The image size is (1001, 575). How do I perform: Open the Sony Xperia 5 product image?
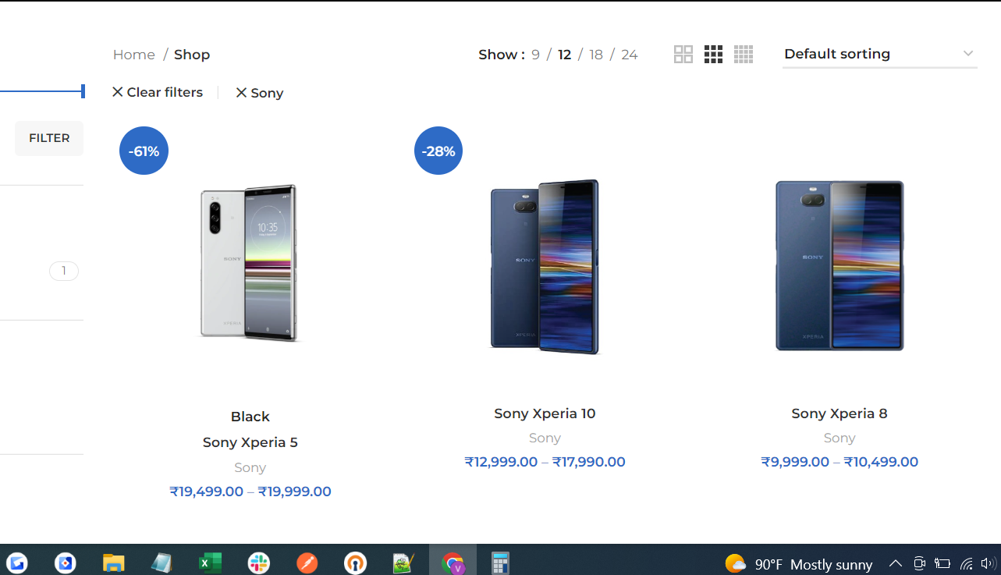click(x=250, y=262)
